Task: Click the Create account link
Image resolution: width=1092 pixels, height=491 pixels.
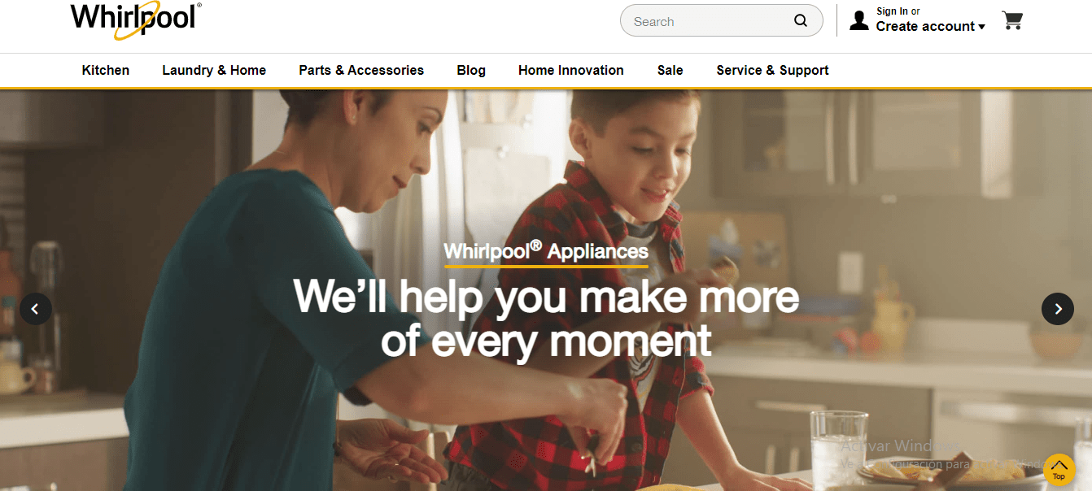Action: click(x=925, y=27)
